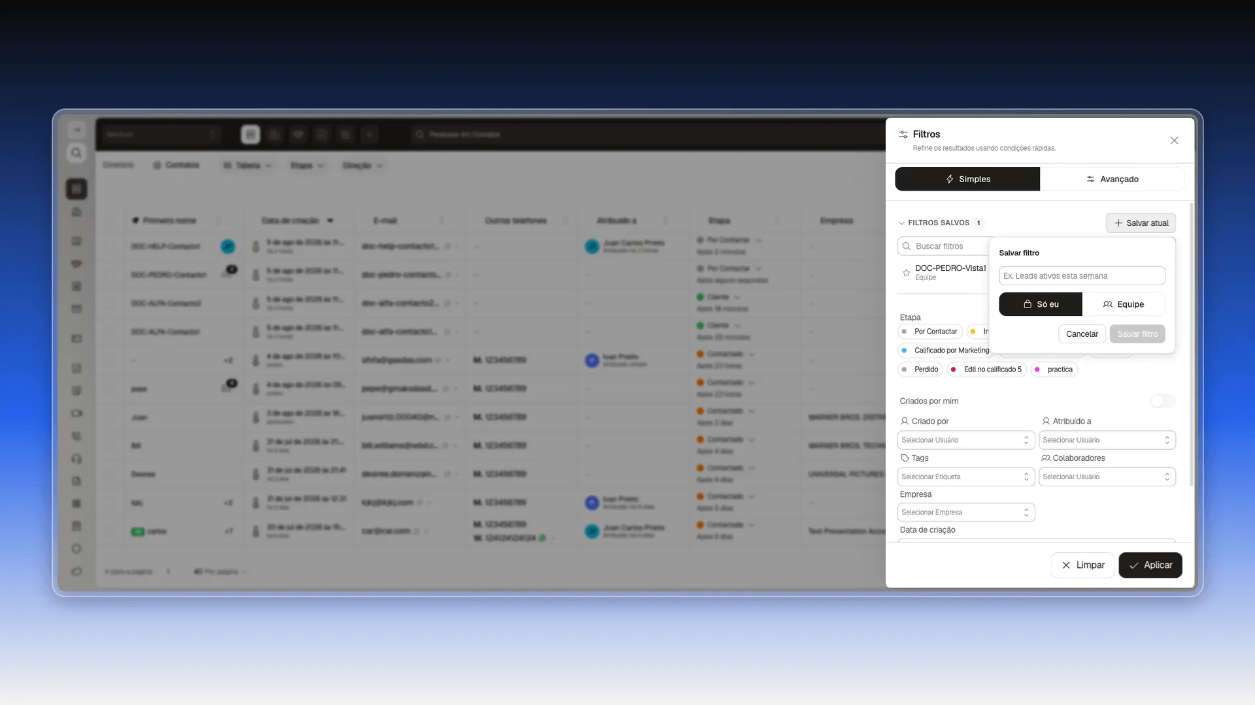
Task: Star the DOC-PEDRO-Vista1 saved filter
Action: [906, 273]
